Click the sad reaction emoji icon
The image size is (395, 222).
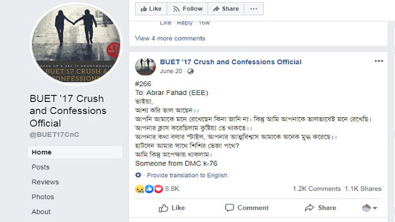[x=139, y=189]
